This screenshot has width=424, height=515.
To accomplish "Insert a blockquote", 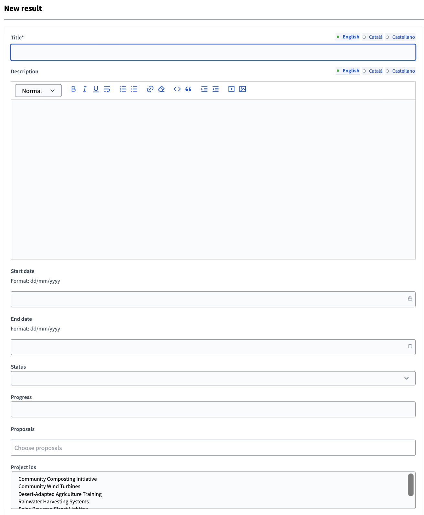I will pos(188,89).
